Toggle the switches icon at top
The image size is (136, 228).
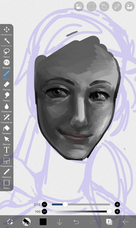[79, 6]
